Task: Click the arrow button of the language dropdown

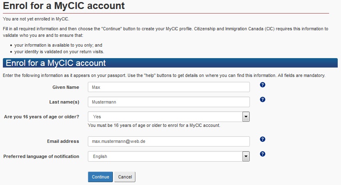Action: (x=246, y=156)
